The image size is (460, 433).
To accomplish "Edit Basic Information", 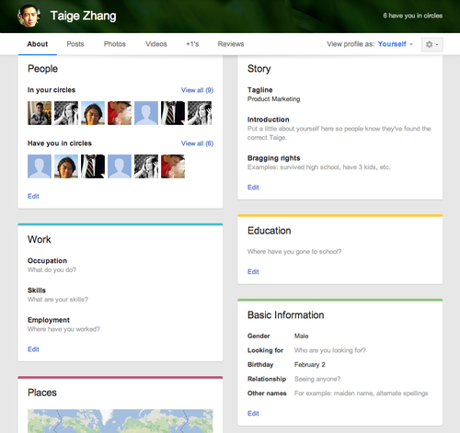I will 253,414.
